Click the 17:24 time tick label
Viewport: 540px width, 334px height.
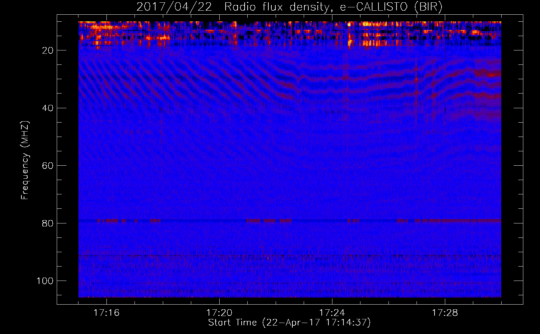[332, 313]
